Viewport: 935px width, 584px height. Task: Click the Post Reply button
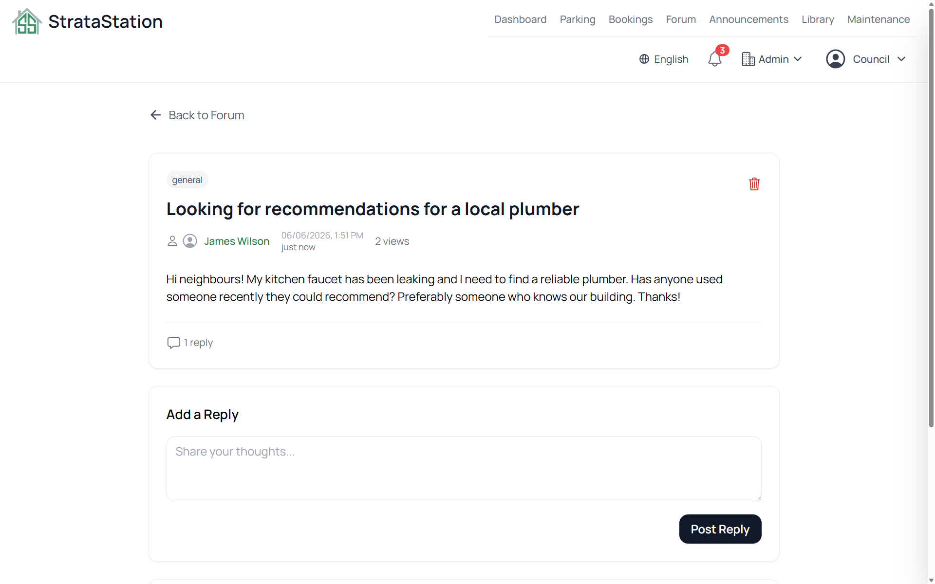720,529
